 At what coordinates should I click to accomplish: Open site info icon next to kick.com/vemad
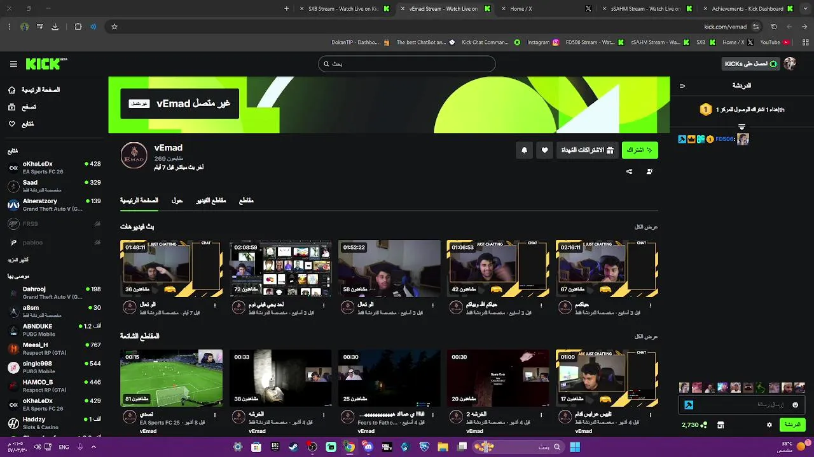click(x=755, y=27)
